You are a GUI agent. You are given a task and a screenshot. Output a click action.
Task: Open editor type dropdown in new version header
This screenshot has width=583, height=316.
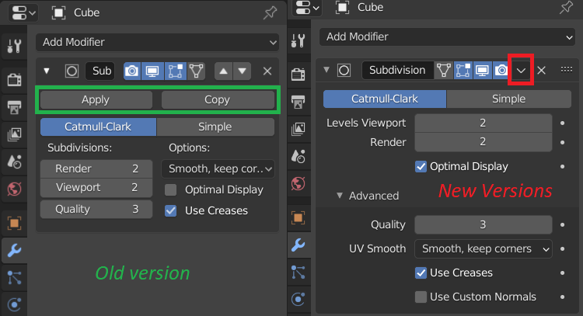(306, 8)
